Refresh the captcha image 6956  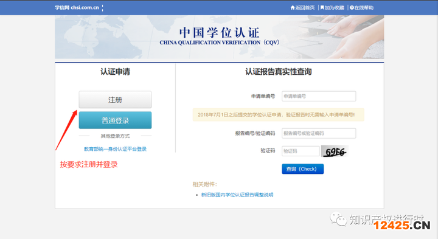point(335,151)
